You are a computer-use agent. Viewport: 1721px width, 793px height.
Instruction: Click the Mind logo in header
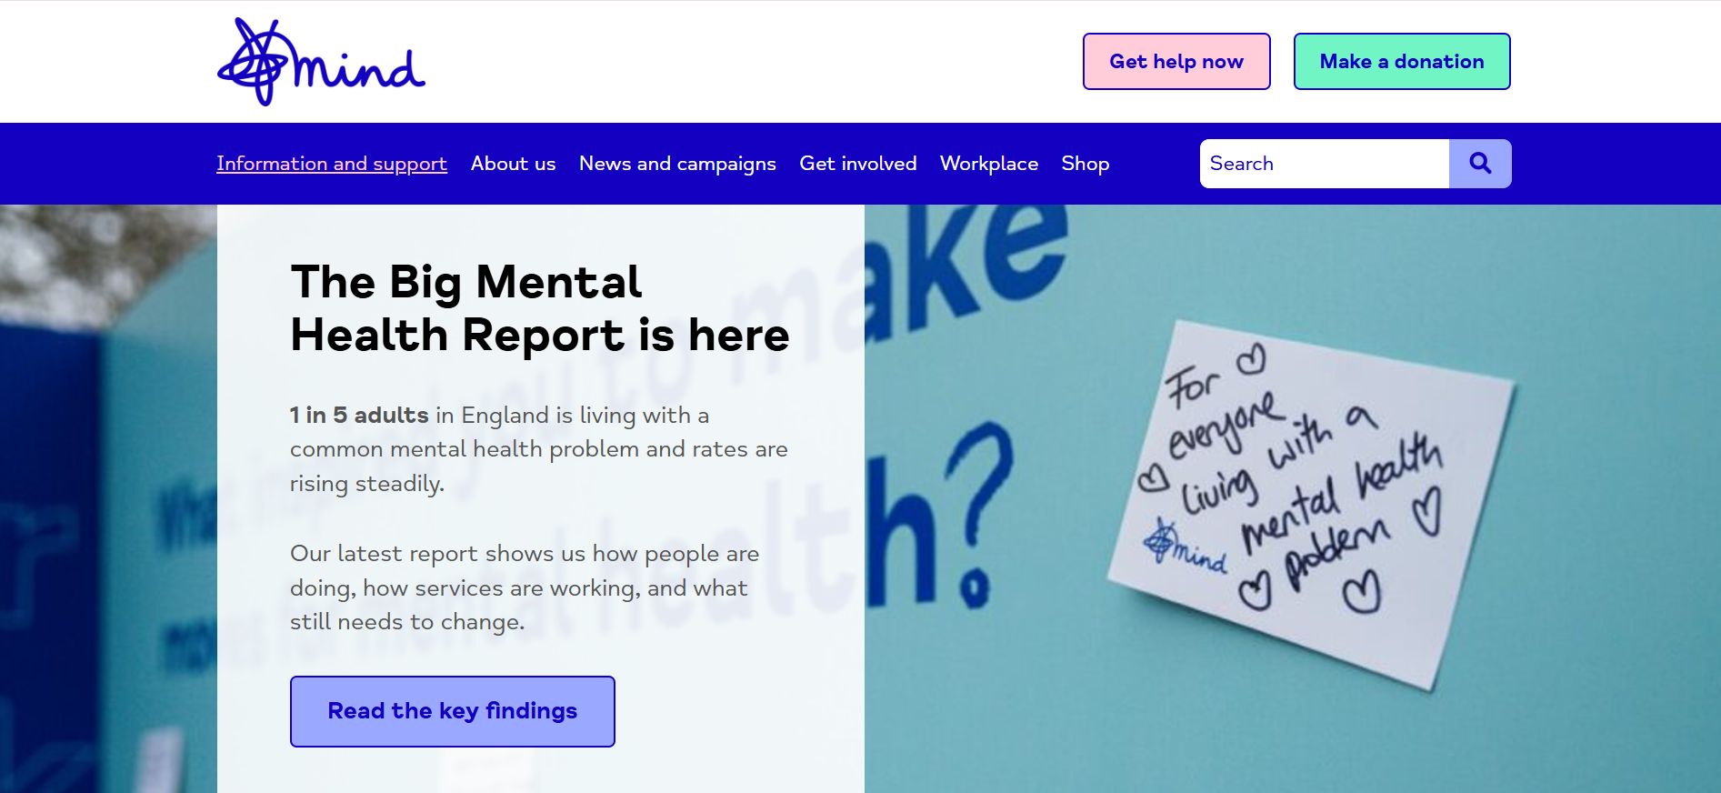[x=321, y=62]
